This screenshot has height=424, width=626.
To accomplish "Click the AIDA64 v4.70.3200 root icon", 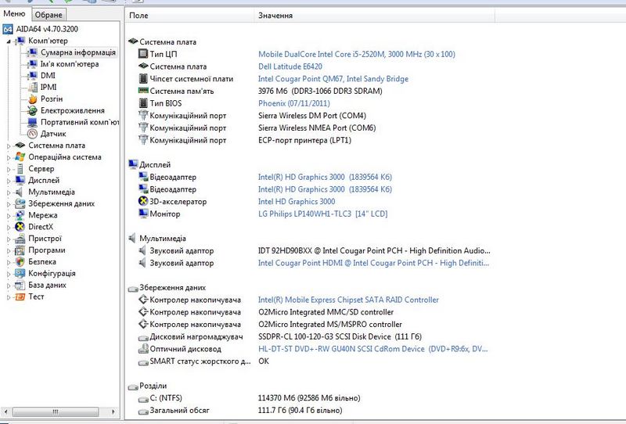I will click(x=8, y=29).
